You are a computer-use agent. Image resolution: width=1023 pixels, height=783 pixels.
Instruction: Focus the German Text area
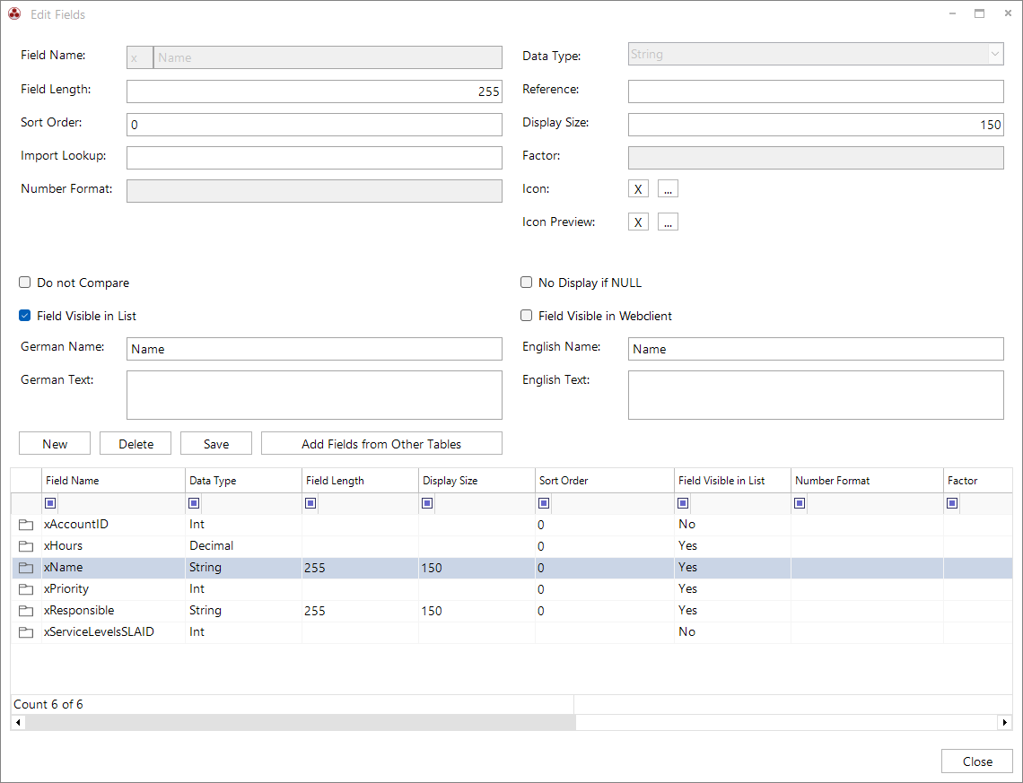[x=314, y=395]
